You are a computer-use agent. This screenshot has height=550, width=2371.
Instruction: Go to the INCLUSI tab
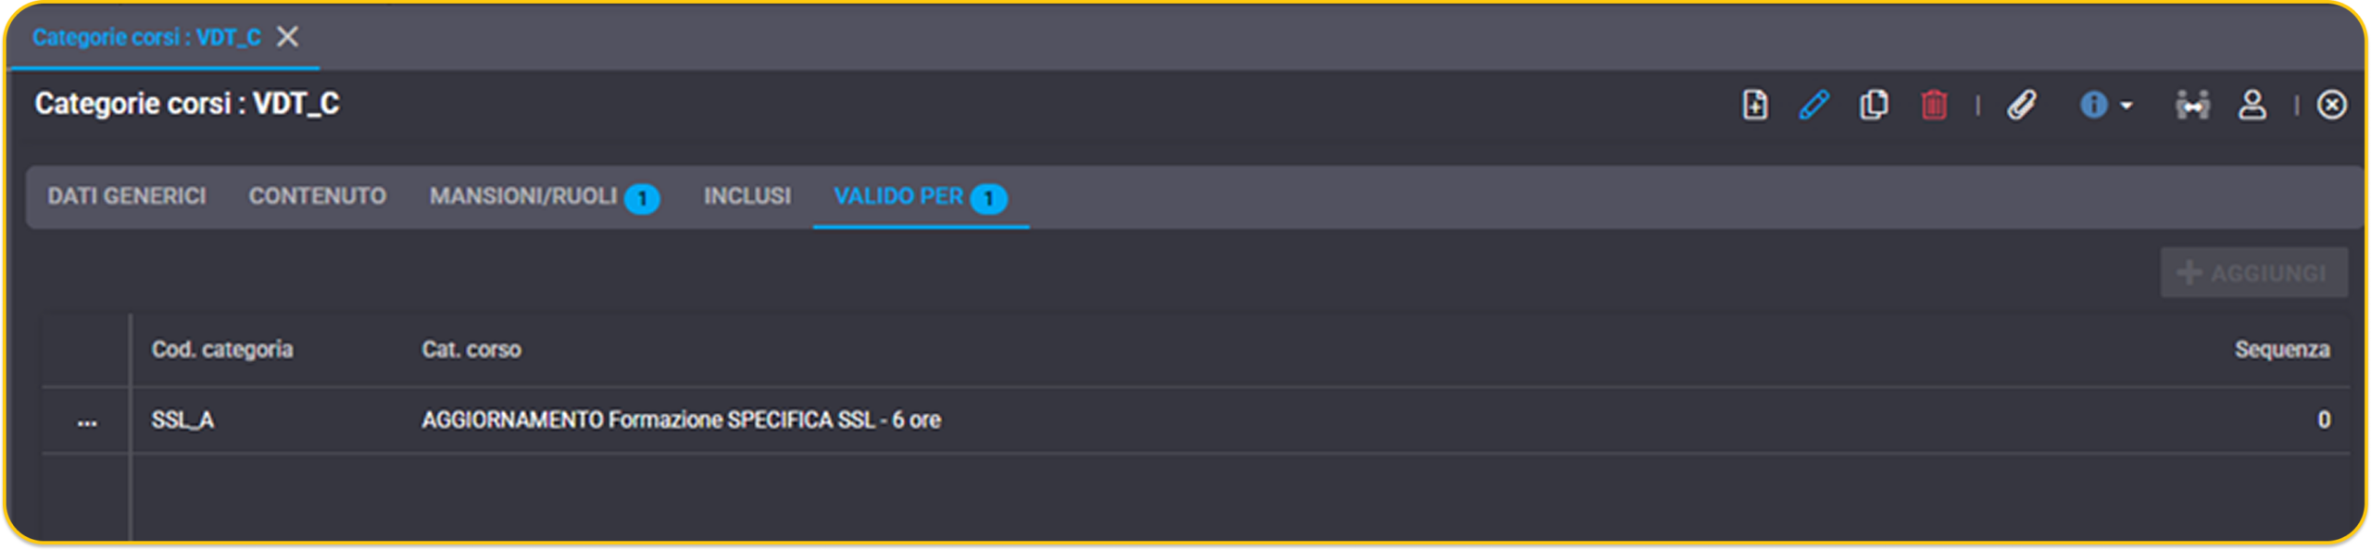tap(747, 196)
